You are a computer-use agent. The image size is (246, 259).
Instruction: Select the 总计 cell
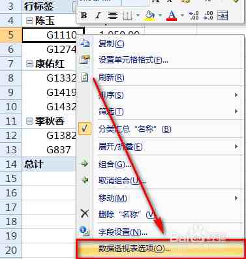point(49,164)
